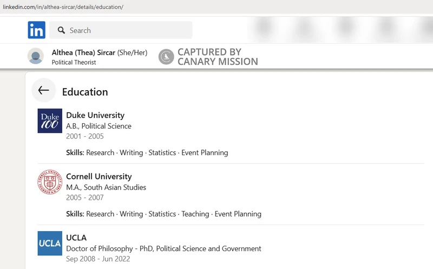This screenshot has width=433, height=269.
Task: Select the 'M.A., South Asian Studies' text
Action: click(106, 187)
